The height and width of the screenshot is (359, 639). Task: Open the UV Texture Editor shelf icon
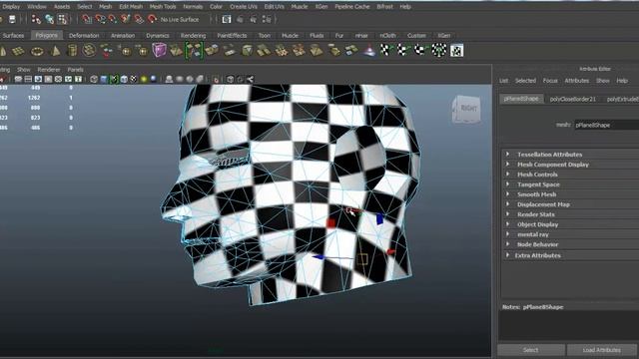click(457, 51)
